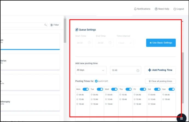189x122 pixels.
Task: Open the Time Interval dropdown
Action: tap(125, 43)
